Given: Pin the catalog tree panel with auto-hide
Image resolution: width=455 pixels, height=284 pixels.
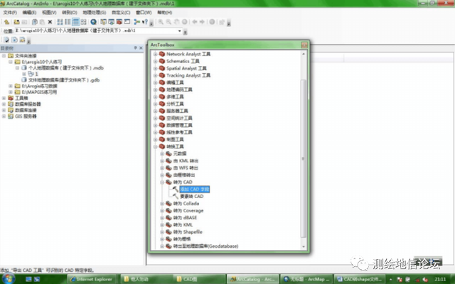Looking at the screenshot, I should click(x=135, y=48).
